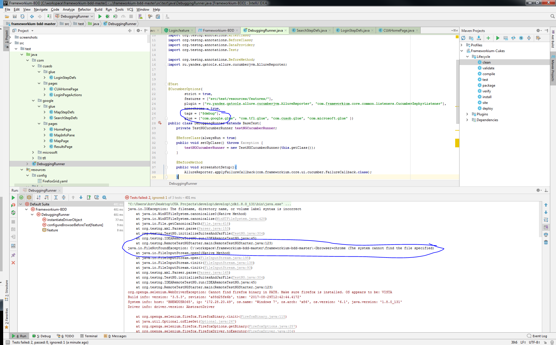Image resolution: width=556 pixels, height=345 pixels.
Task: Toggle Show Passed tests filter
Action: [21, 197]
